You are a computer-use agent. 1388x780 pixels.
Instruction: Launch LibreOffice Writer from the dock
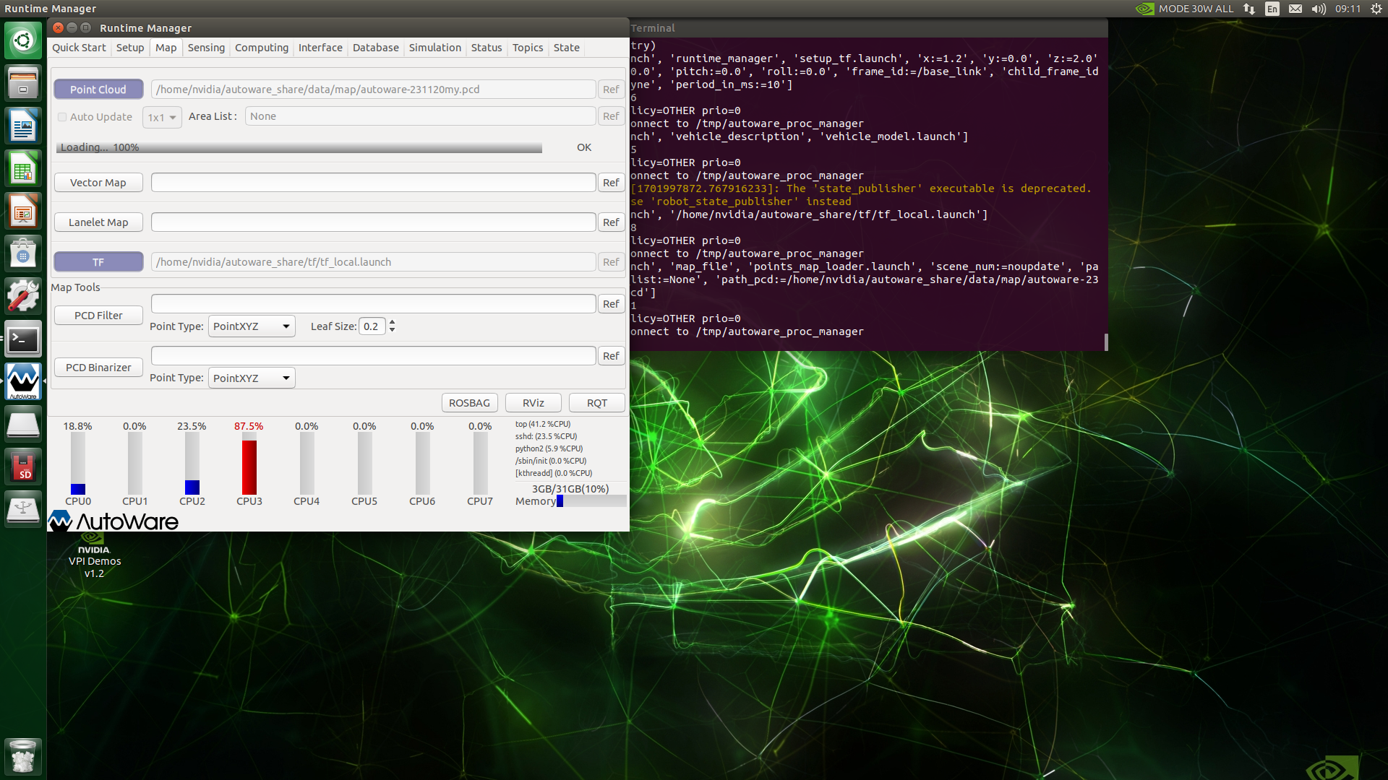(23, 126)
